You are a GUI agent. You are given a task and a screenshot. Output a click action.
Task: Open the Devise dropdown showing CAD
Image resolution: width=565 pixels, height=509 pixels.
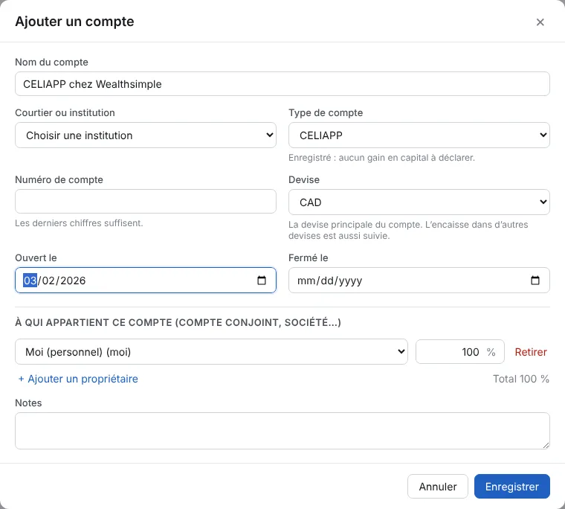click(419, 202)
